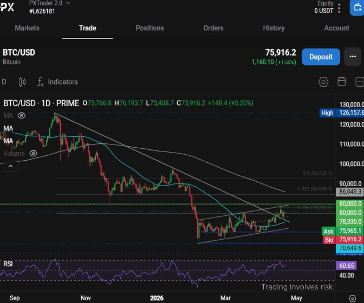Click the 86,049.3 grey price label

tap(350, 192)
